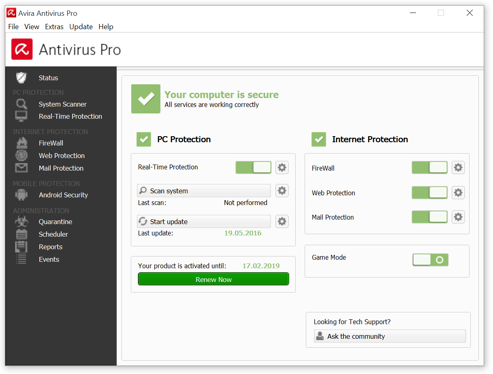Start a system scan
The image size is (493, 374).
[x=204, y=190]
